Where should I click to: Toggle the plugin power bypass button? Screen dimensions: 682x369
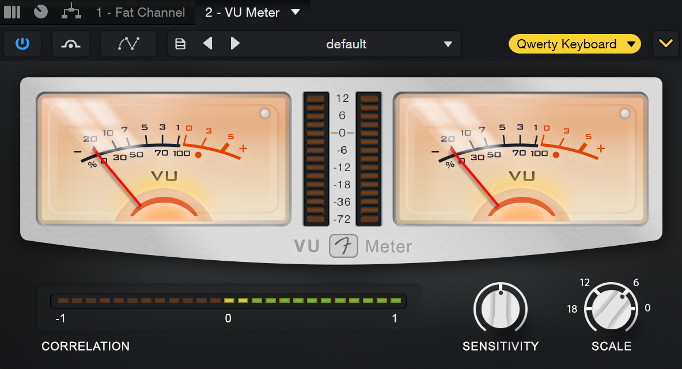point(22,44)
